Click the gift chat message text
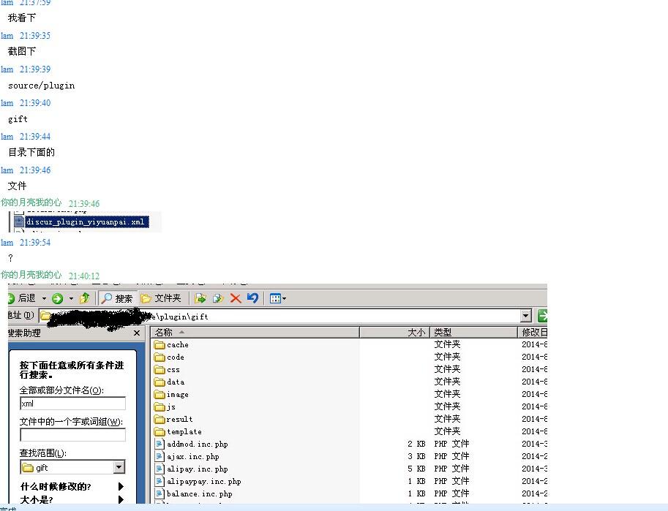 click(x=18, y=119)
